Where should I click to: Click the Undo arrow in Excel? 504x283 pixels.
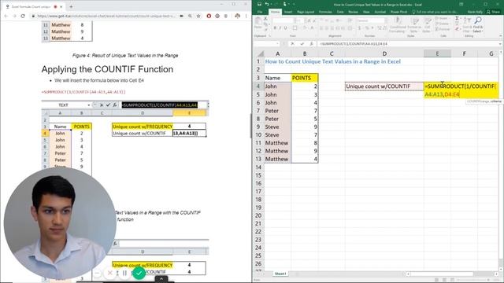coord(267,4)
